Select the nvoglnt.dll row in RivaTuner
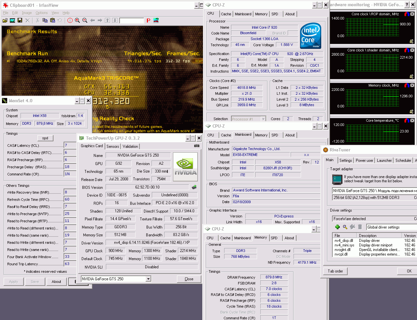Viewport: 417px width, 320px height. pyautogui.click(x=375, y=250)
